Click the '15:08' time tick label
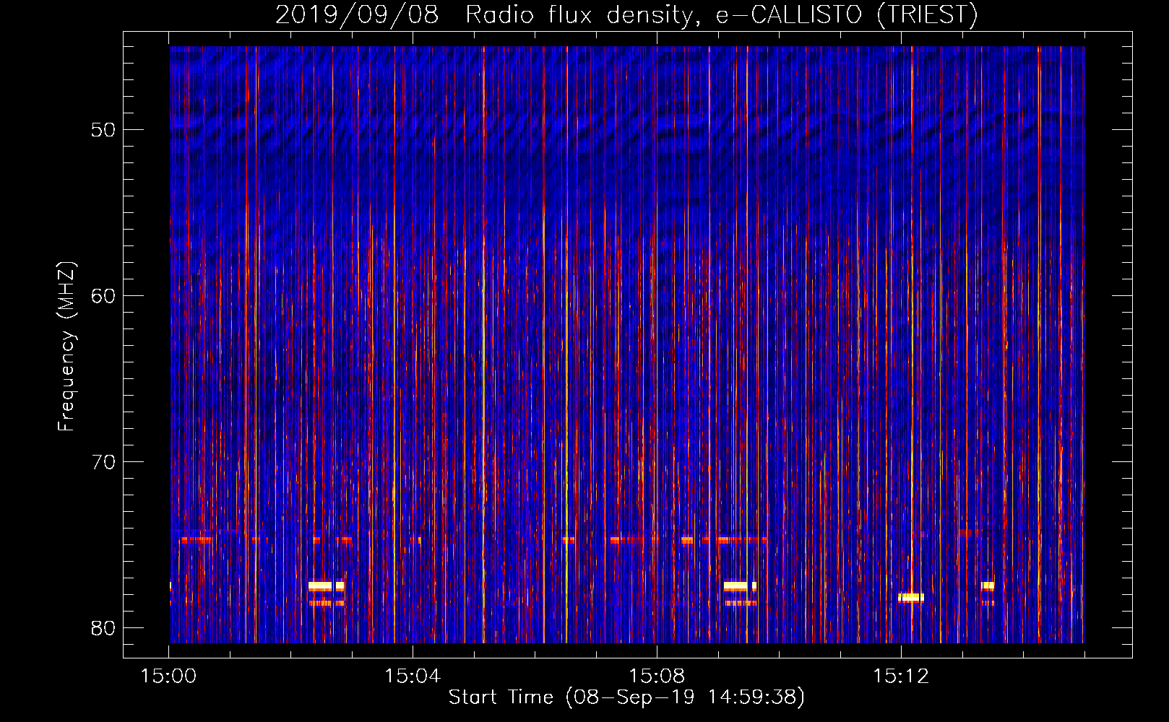 [657, 677]
